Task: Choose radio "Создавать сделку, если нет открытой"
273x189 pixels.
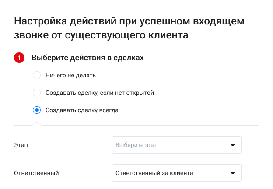Action: click(37, 93)
